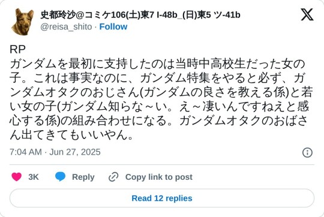
Task: Click the 3K likes count
Action: tap(34, 177)
